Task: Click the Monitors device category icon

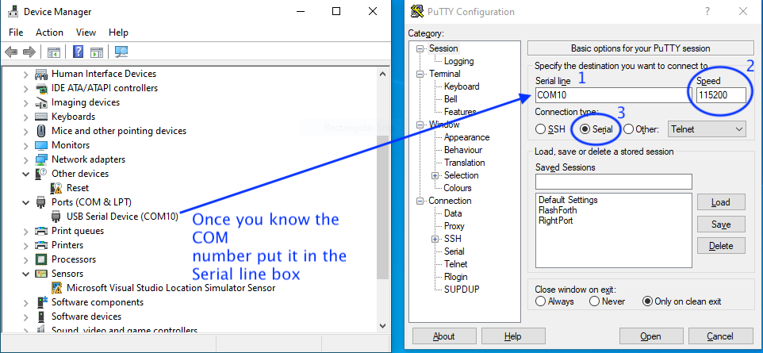Action: point(41,145)
